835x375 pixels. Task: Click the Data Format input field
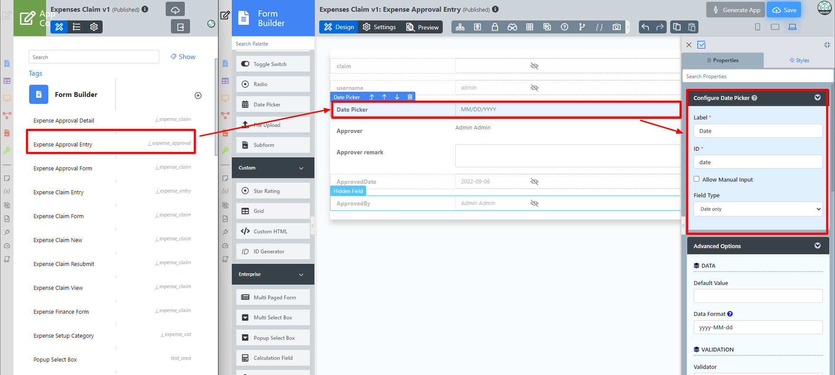tap(758, 327)
